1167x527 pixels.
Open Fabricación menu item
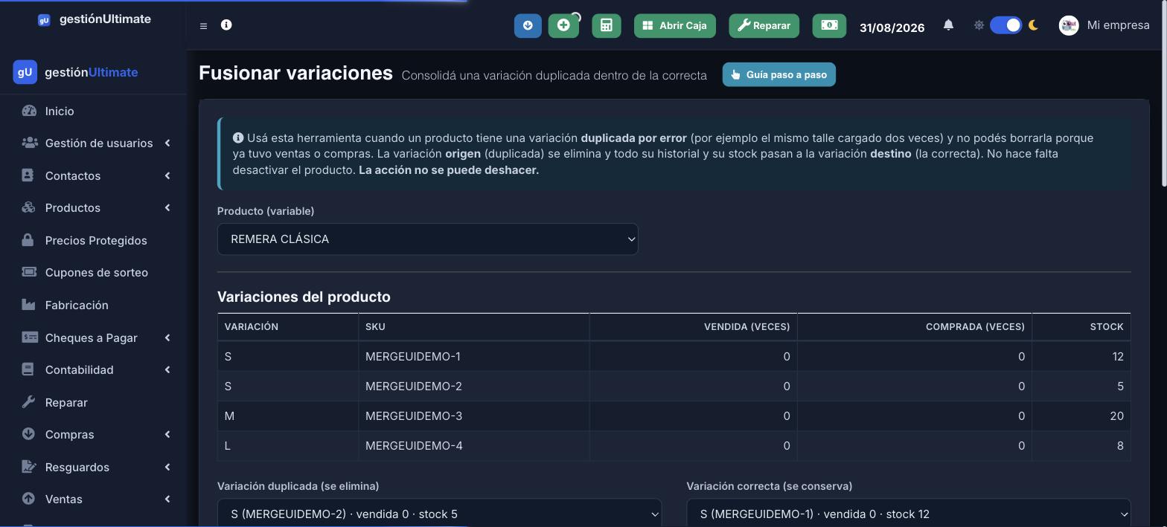tap(77, 305)
